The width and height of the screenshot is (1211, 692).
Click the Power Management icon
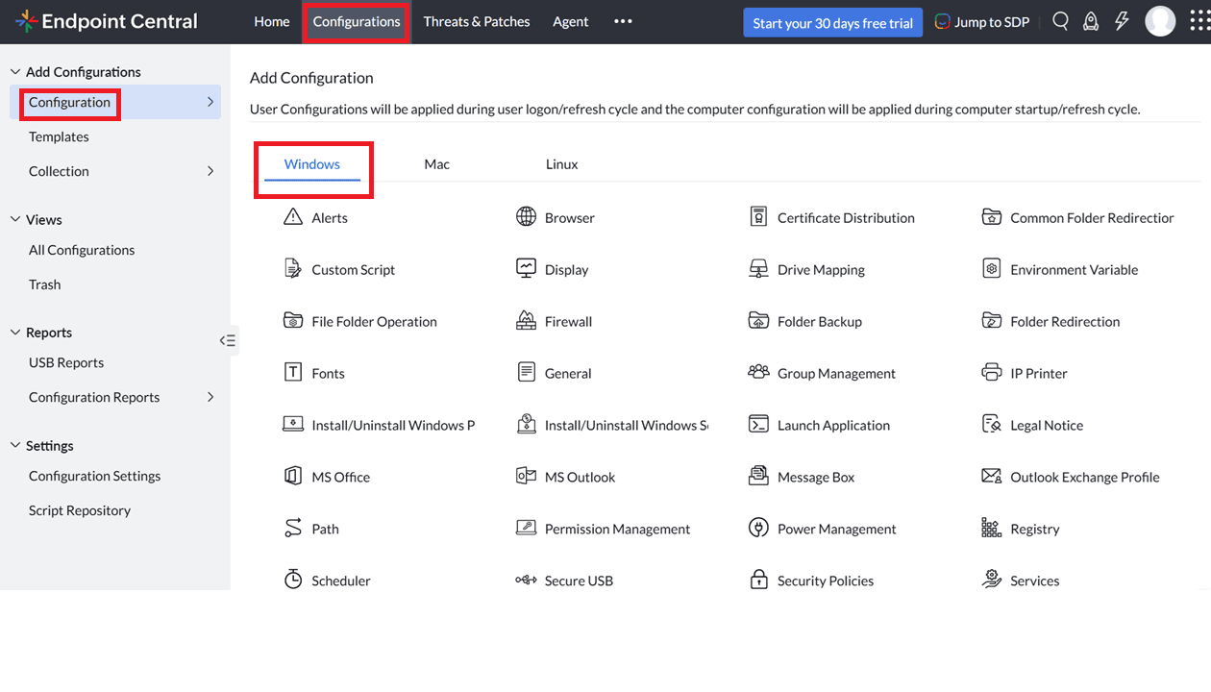[x=758, y=529]
